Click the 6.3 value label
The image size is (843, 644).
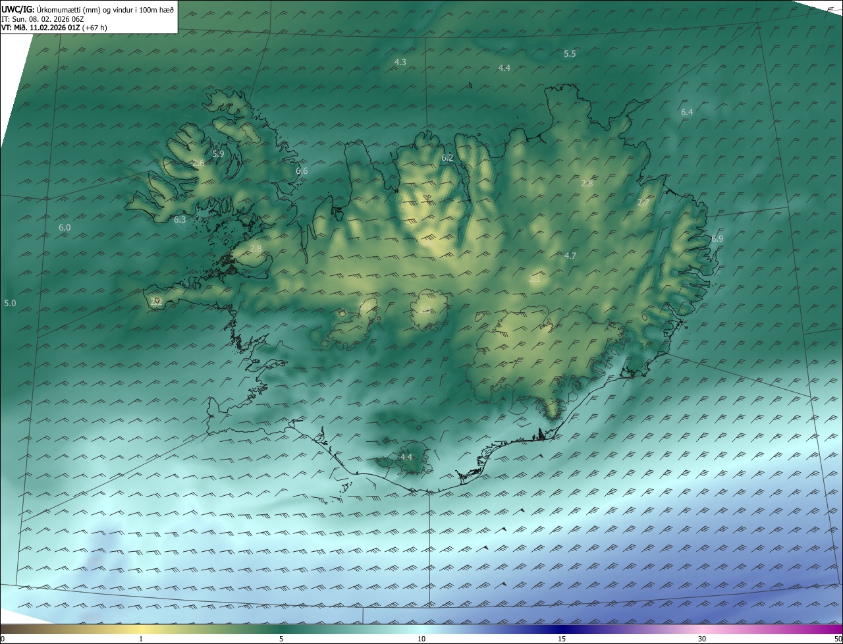(x=180, y=219)
